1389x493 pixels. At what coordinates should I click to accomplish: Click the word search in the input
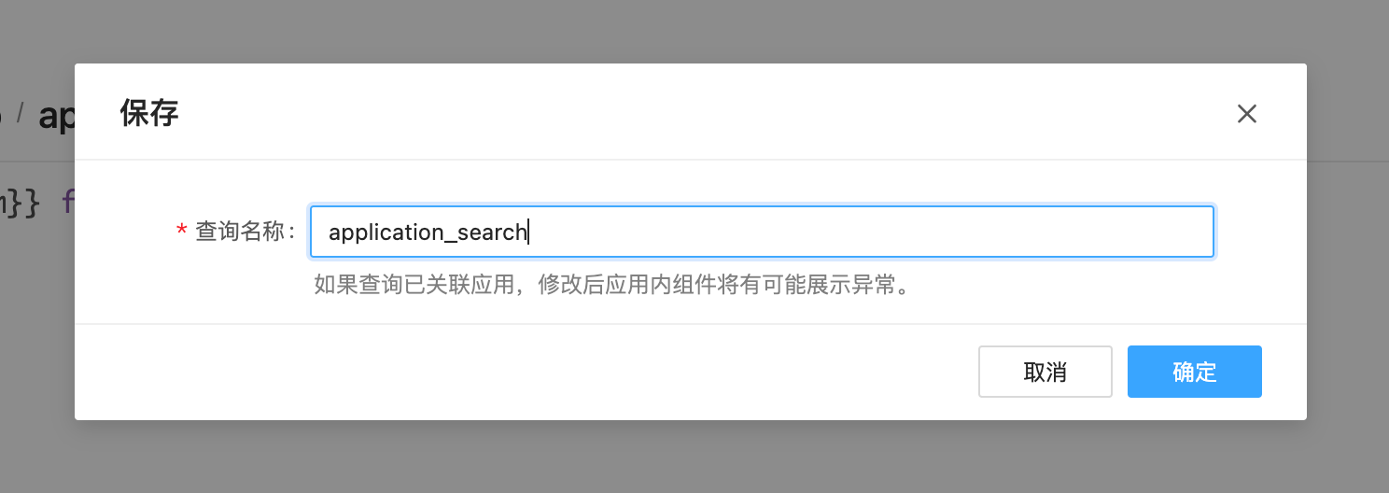coord(492,232)
